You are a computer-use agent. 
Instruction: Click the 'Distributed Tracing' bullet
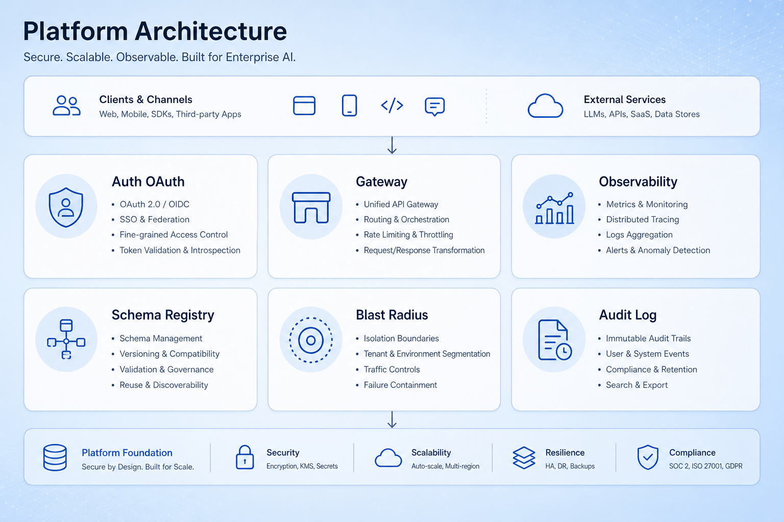[x=643, y=220]
